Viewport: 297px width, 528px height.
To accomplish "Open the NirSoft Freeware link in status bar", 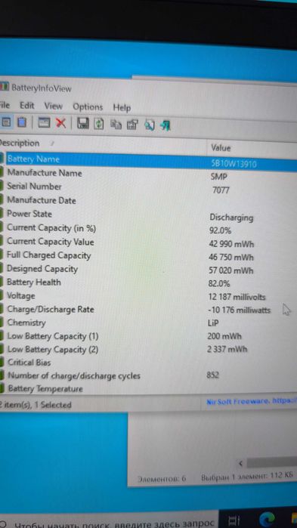I will tap(251, 402).
